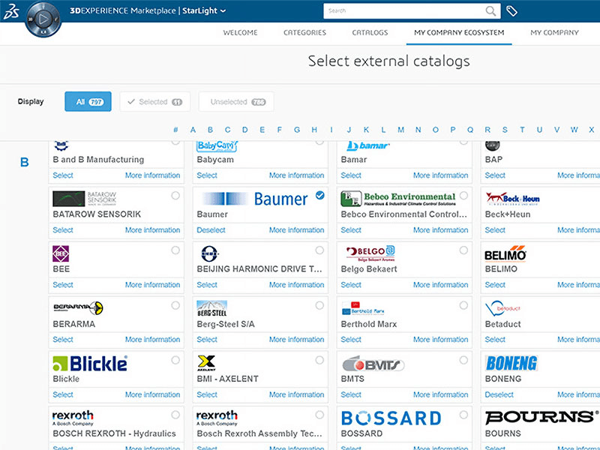Click the search magnifier icon
The image size is (600, 450).
(x=491, y=11)
